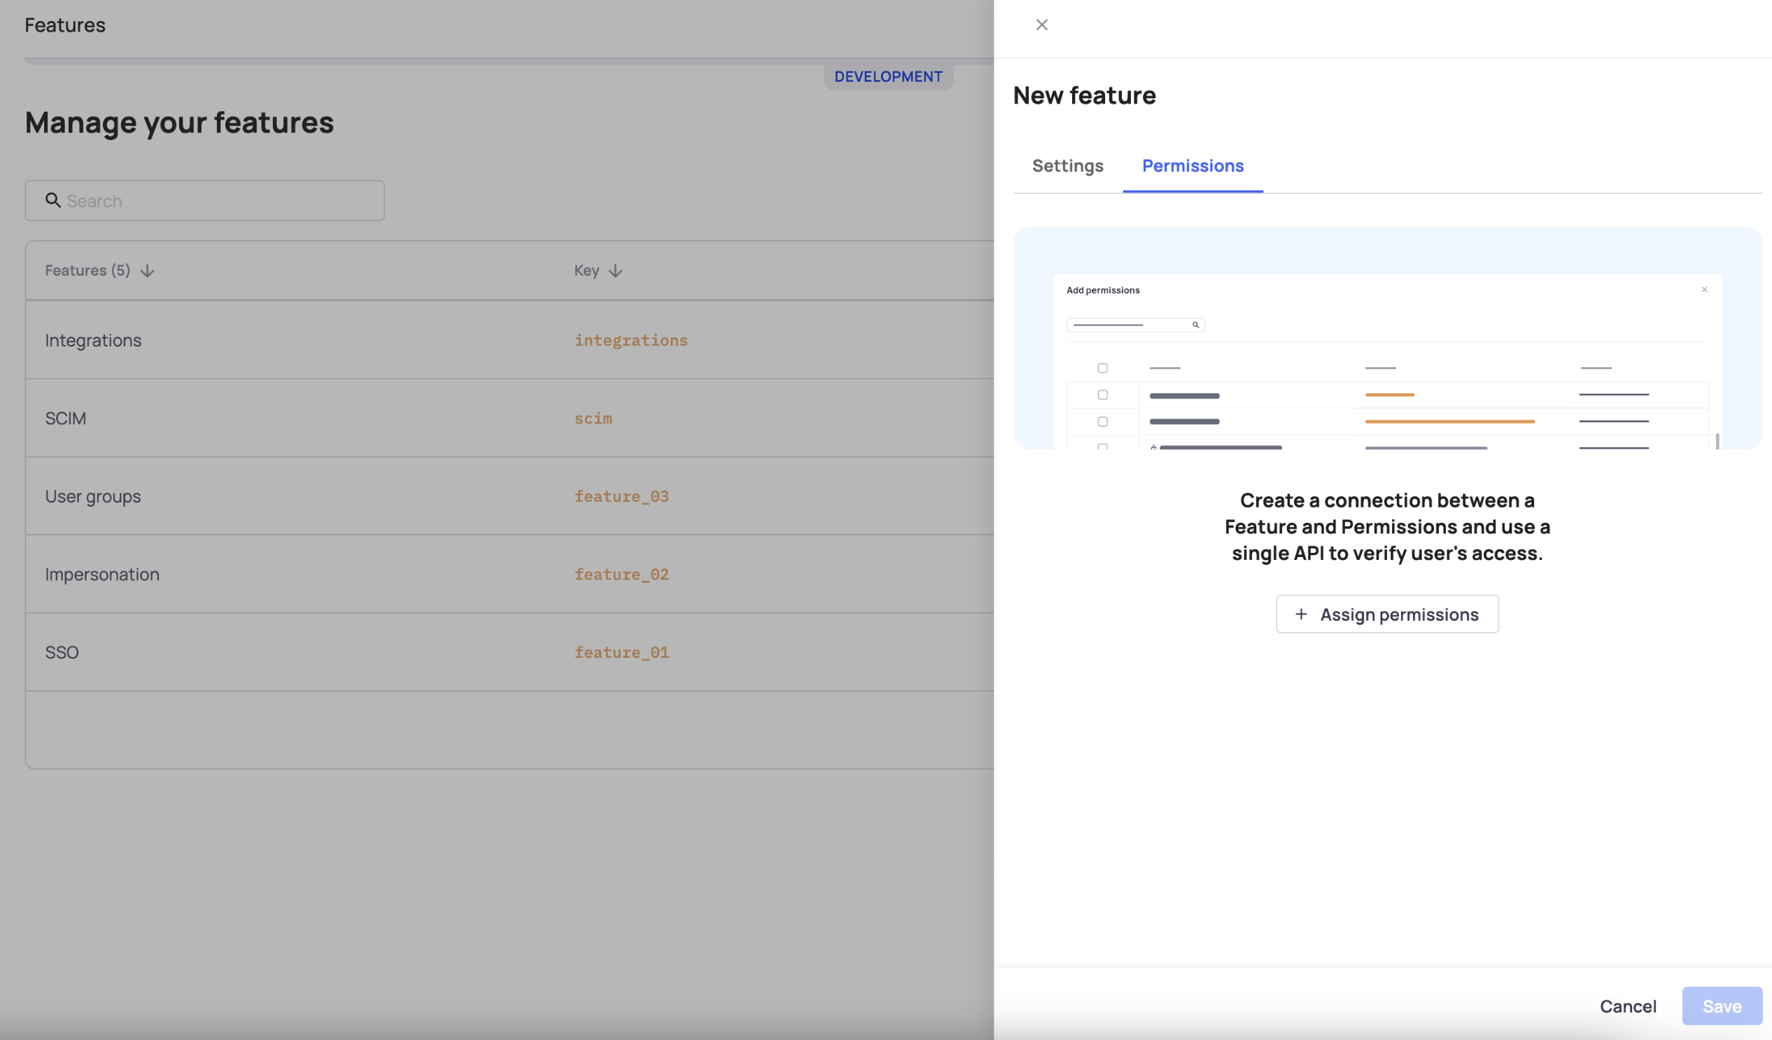This screenshot has width=1772, height=1040.
Task: Check the second permission row checkbox
Action: tap(1102, 421)
